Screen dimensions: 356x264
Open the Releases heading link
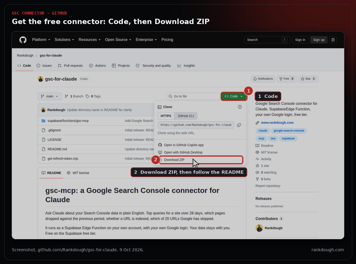coord(263,199)
